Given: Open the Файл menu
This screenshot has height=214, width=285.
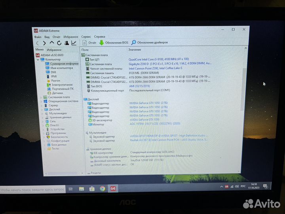Looking at the screenshot, I should coord(38,37).
